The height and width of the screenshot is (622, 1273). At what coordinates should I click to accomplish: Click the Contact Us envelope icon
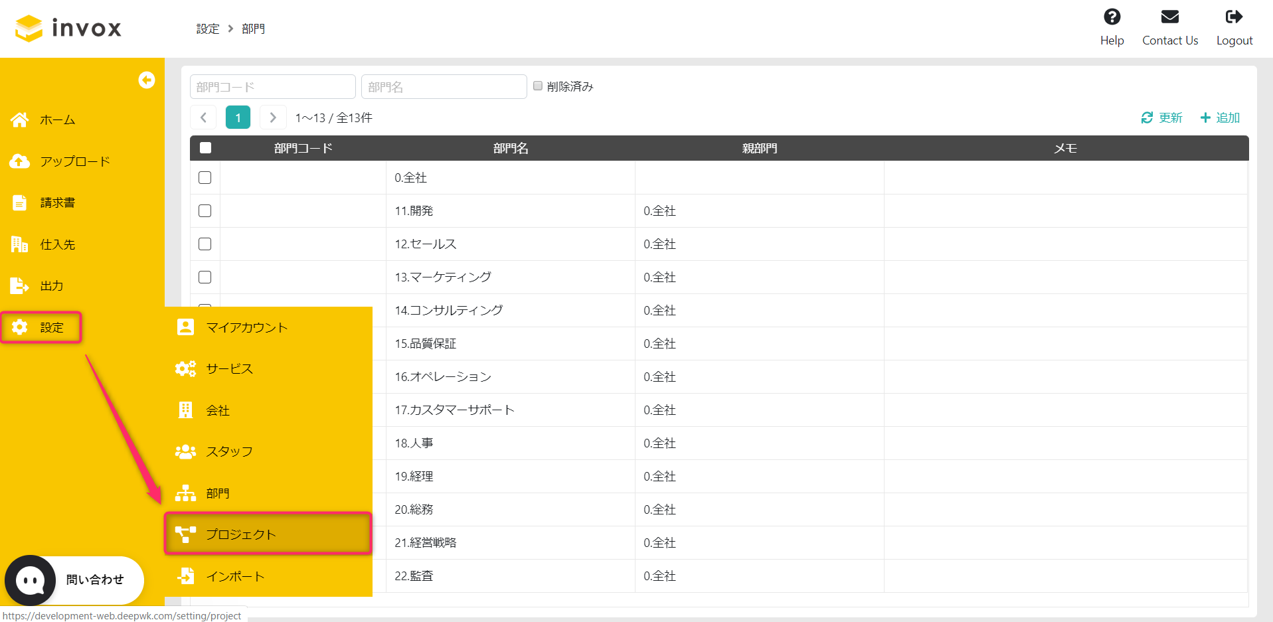(x=1169, y=17)
